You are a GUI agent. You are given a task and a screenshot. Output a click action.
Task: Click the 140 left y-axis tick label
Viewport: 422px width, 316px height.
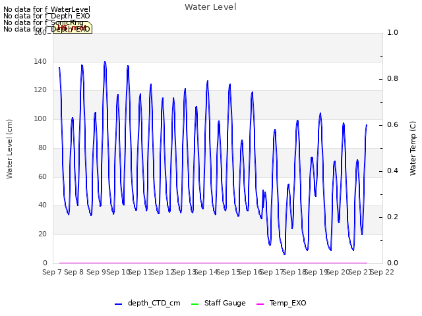40,61
